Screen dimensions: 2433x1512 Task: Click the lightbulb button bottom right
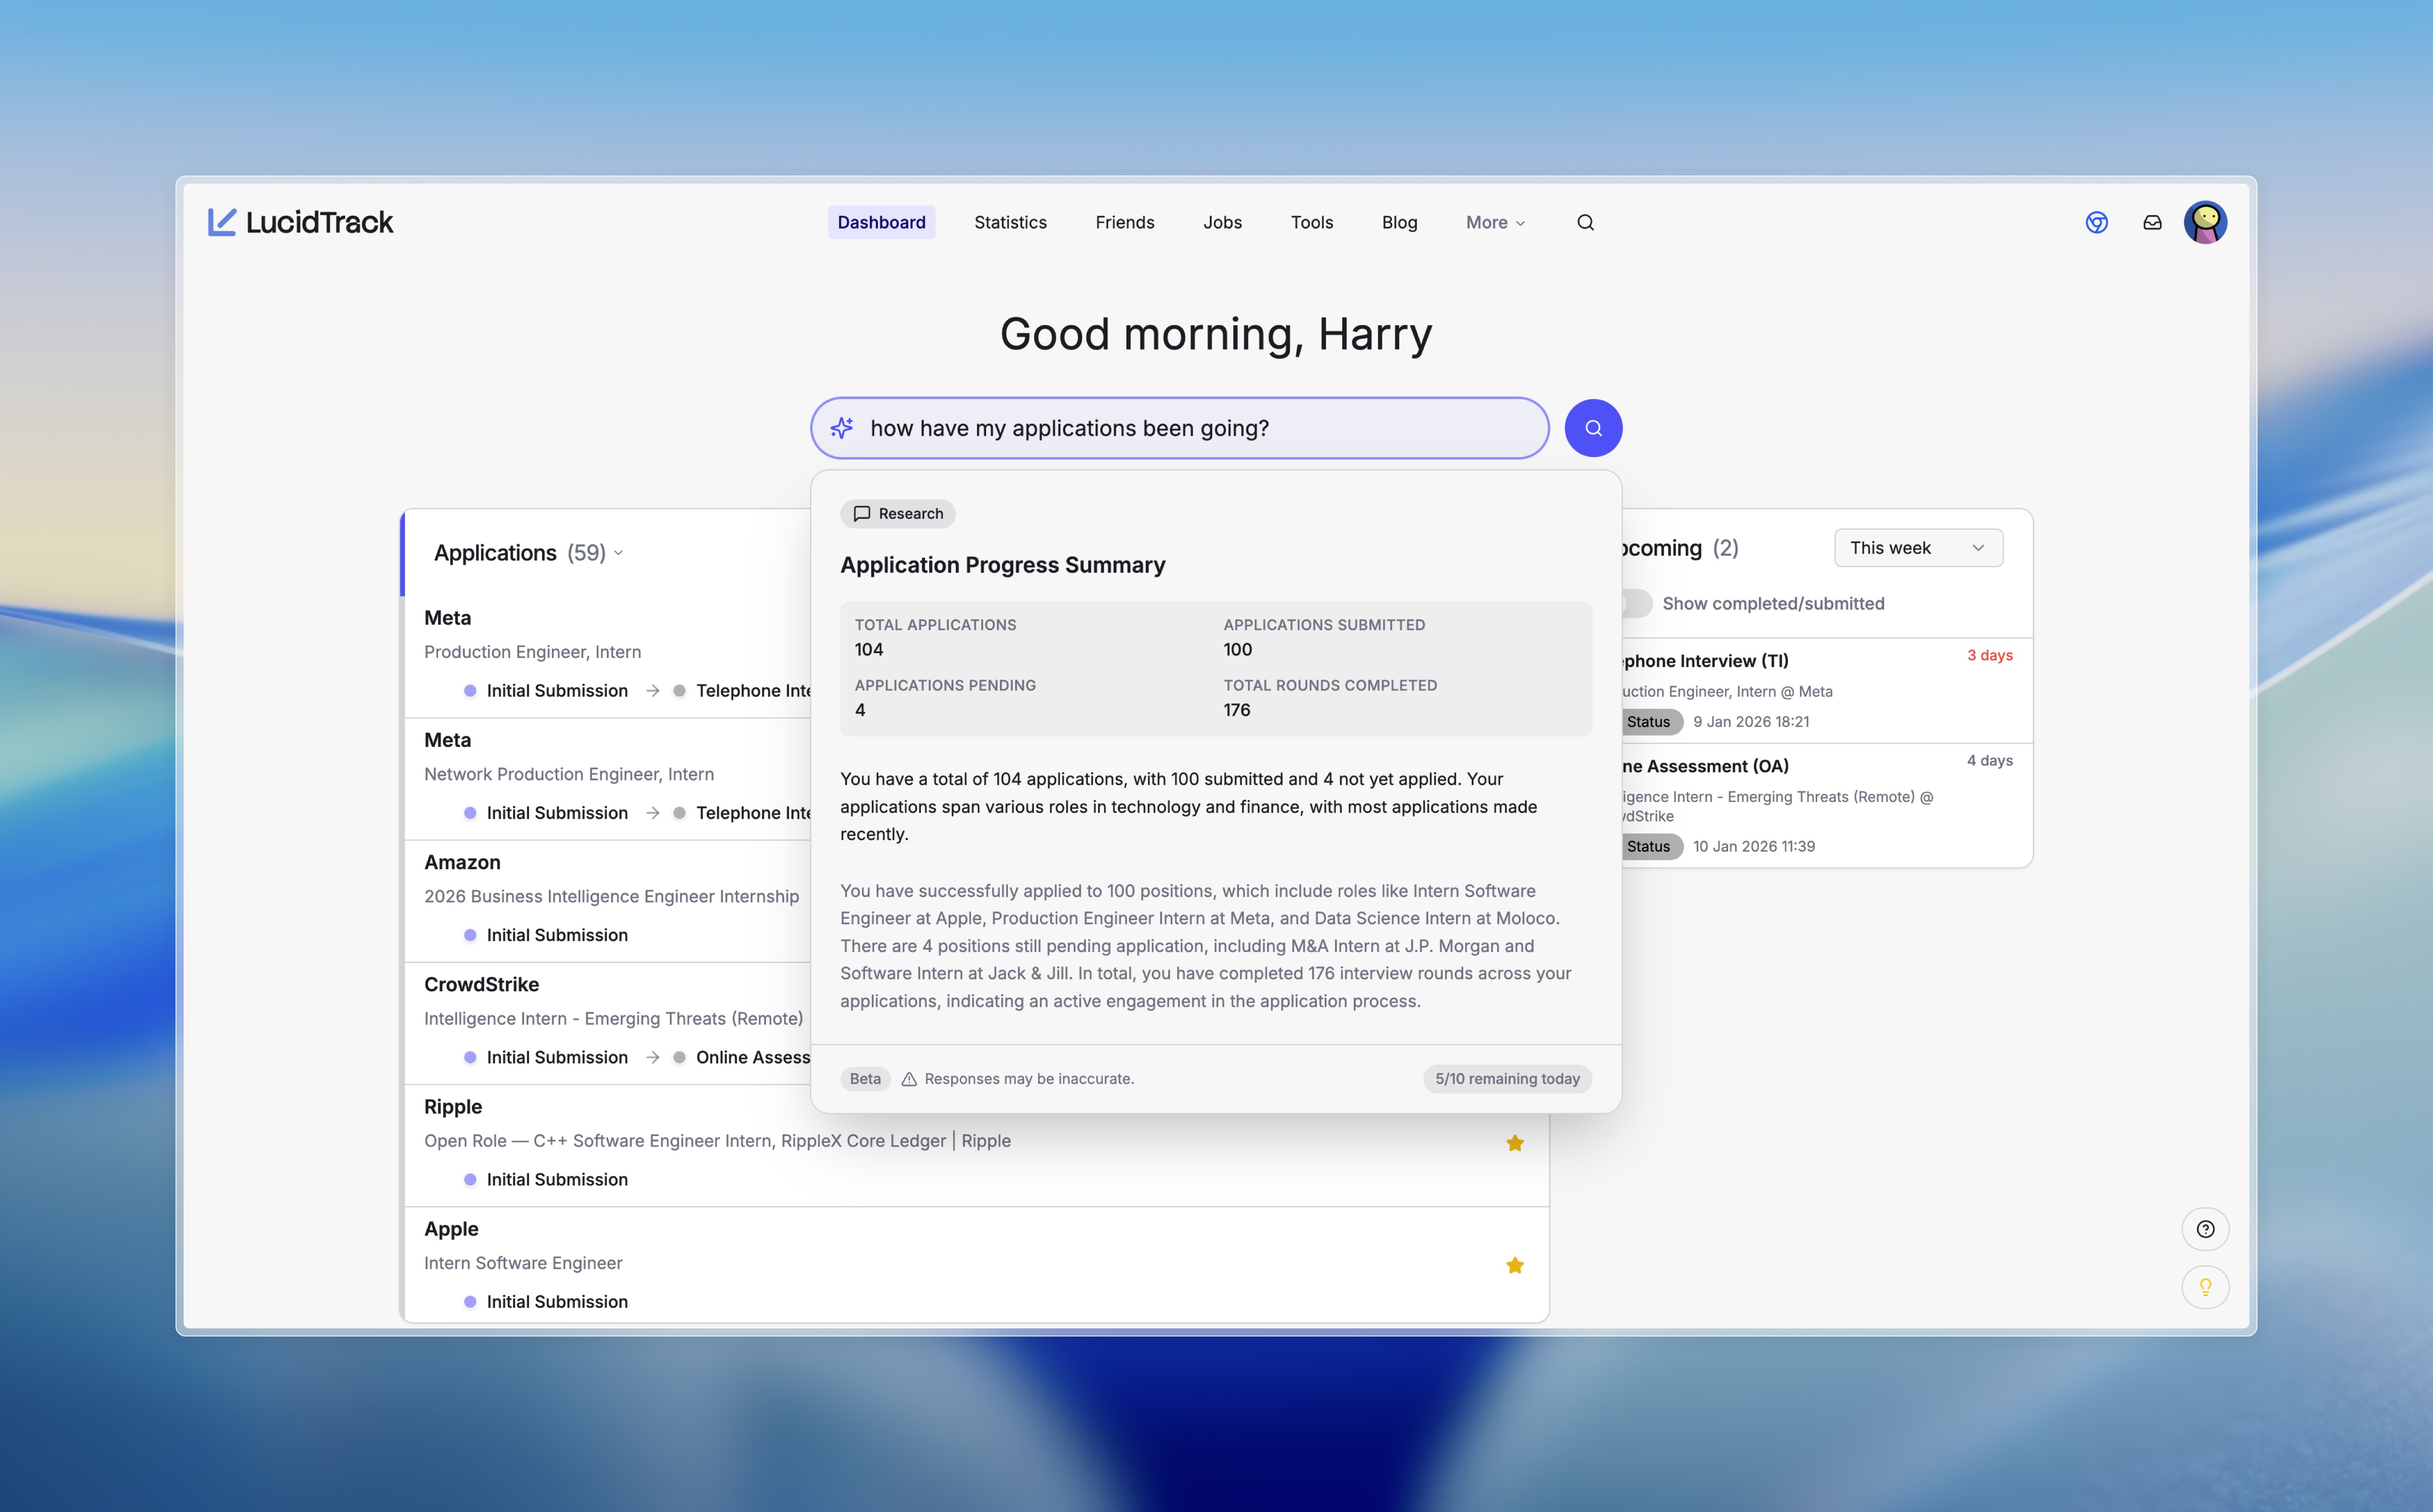coord(2206,1287)
